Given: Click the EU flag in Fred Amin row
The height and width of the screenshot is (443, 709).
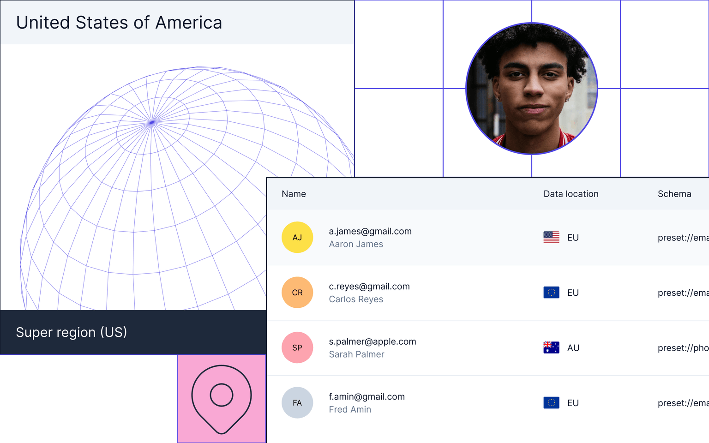Looking at the screenshot, I should [551, 403].
